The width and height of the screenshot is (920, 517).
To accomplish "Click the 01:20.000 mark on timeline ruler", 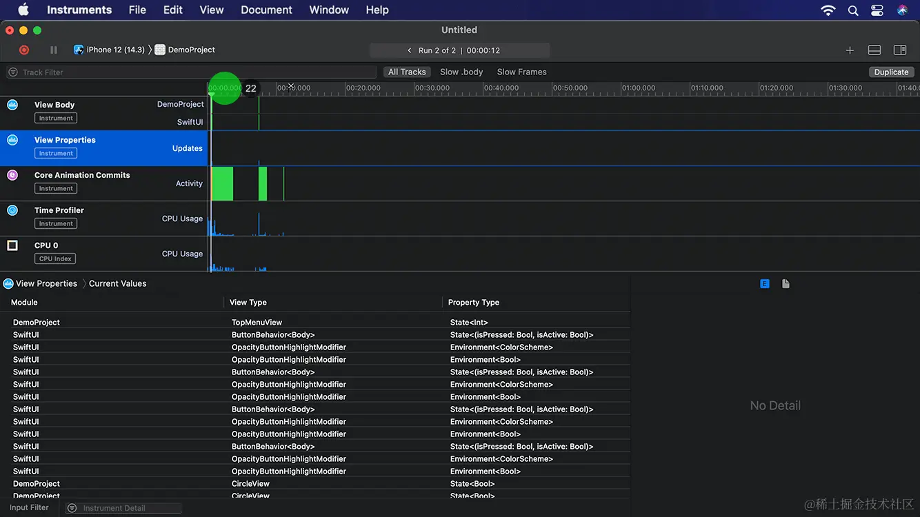I will click(777, 88).
